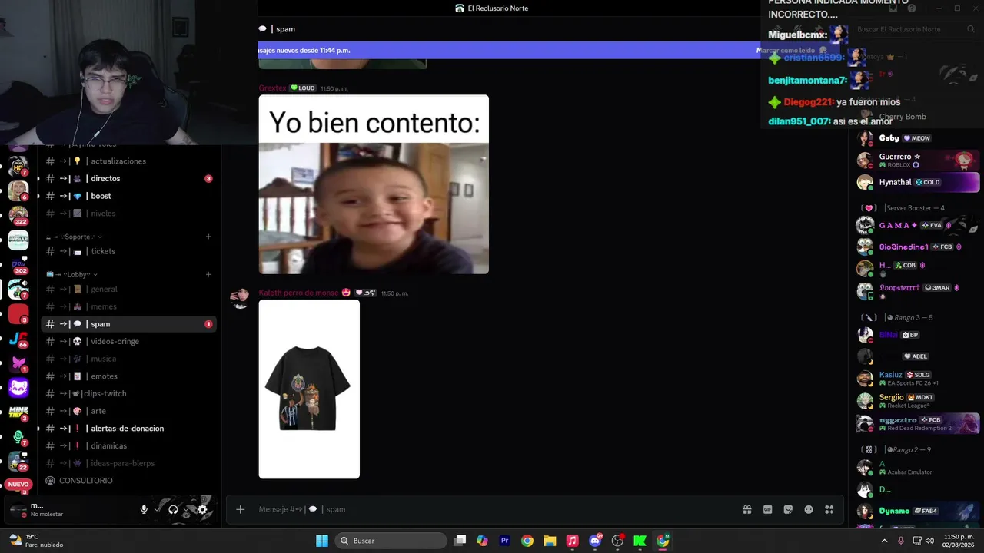984x553 pixels.
Task: Deafen audio with the headphones icon
Action: 173,509
